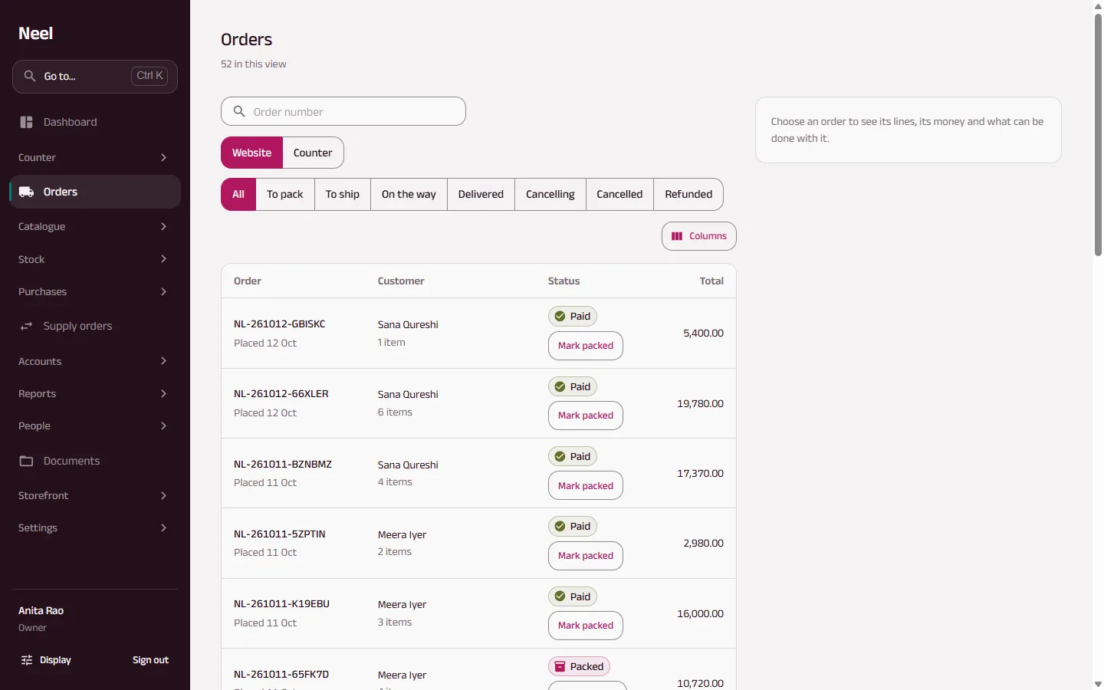The image size is (1104, 690).
Task: Click the Anita Rao user name
Action: point(41,611)
